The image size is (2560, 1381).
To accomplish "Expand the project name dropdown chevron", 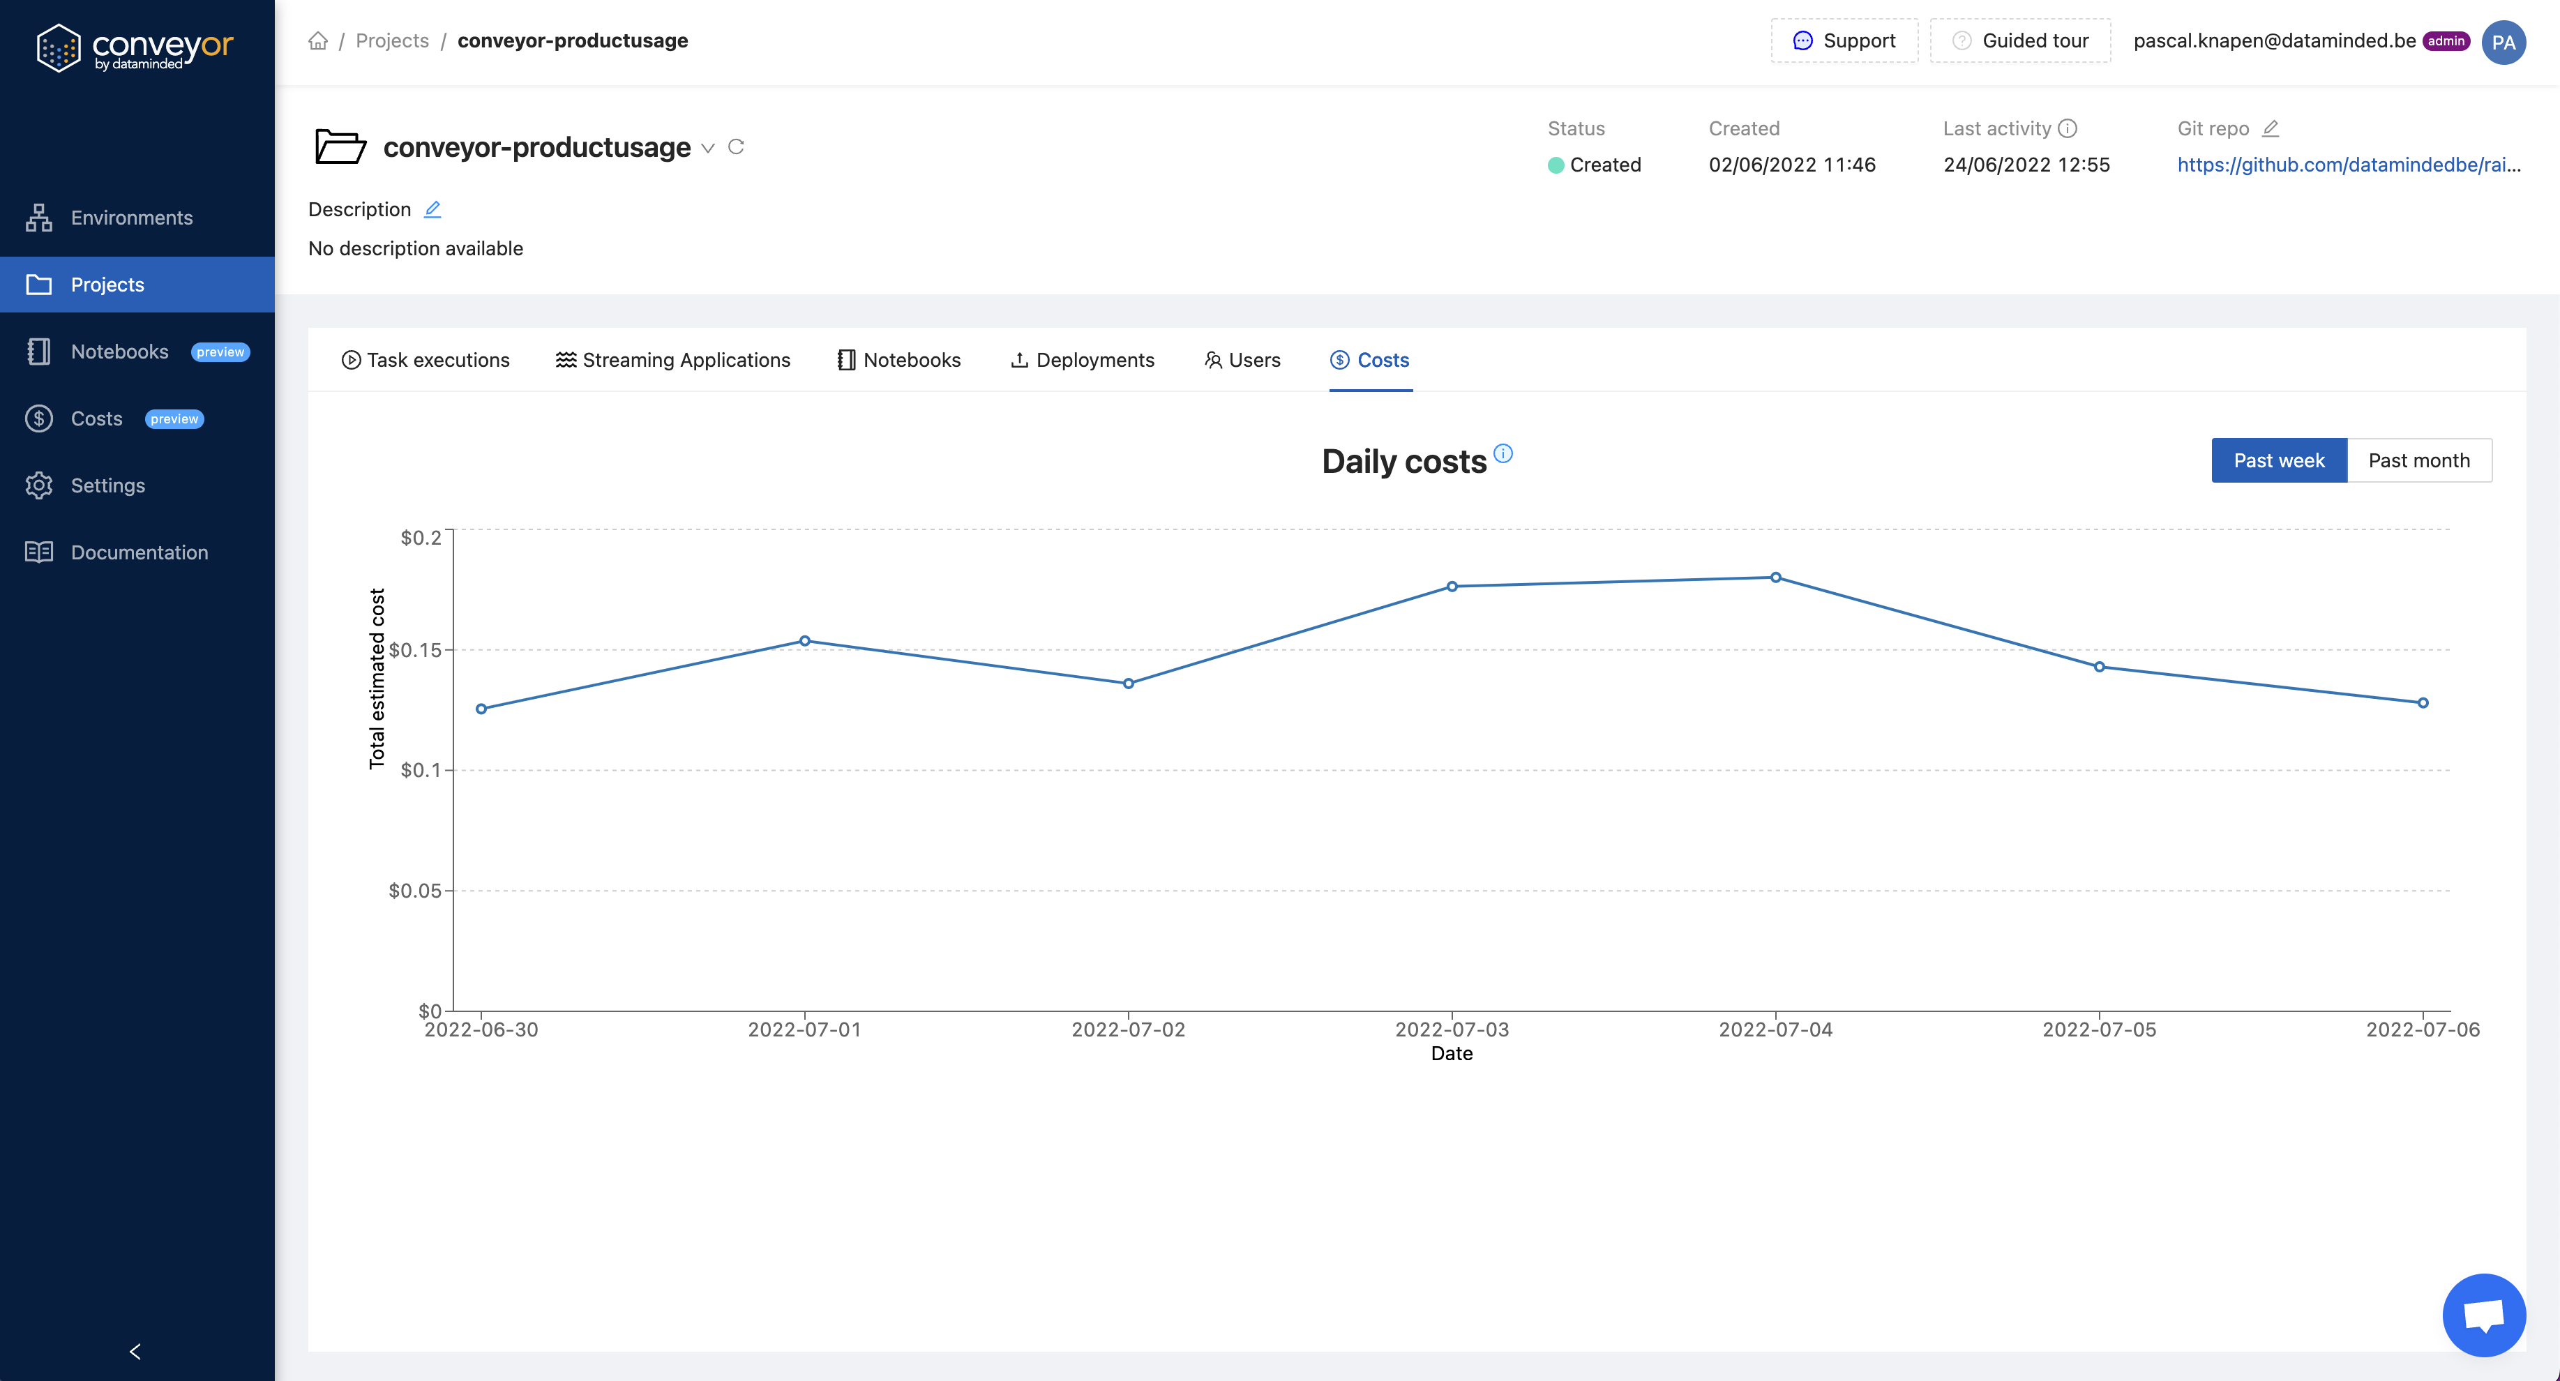I will point(707,148).
